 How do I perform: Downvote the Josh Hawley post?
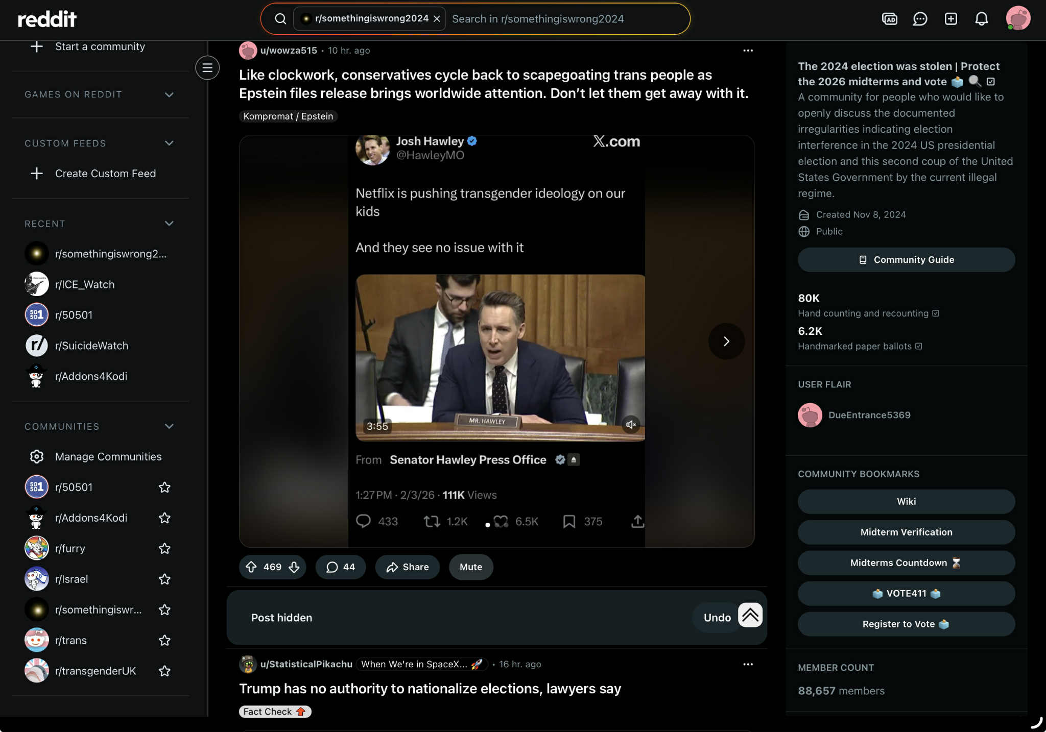coord(294,567)
